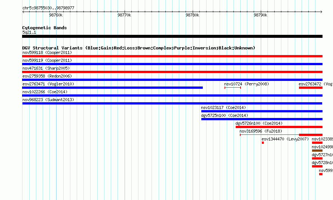
Task: Select the blue nsv599119 gain bar
Action: [x=172, y=64]
